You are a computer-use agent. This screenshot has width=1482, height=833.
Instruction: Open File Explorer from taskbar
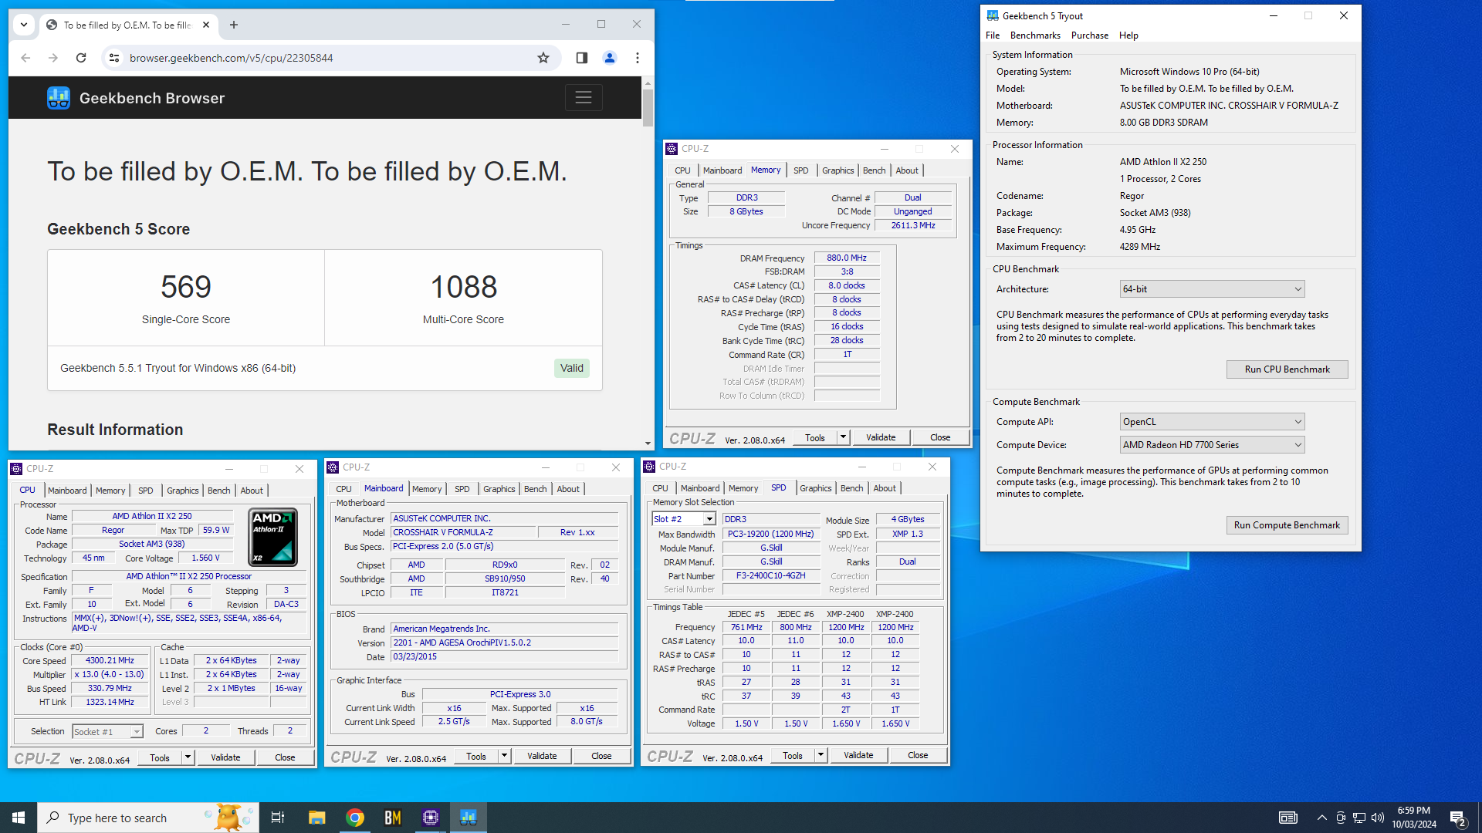[x=316, y=818]
